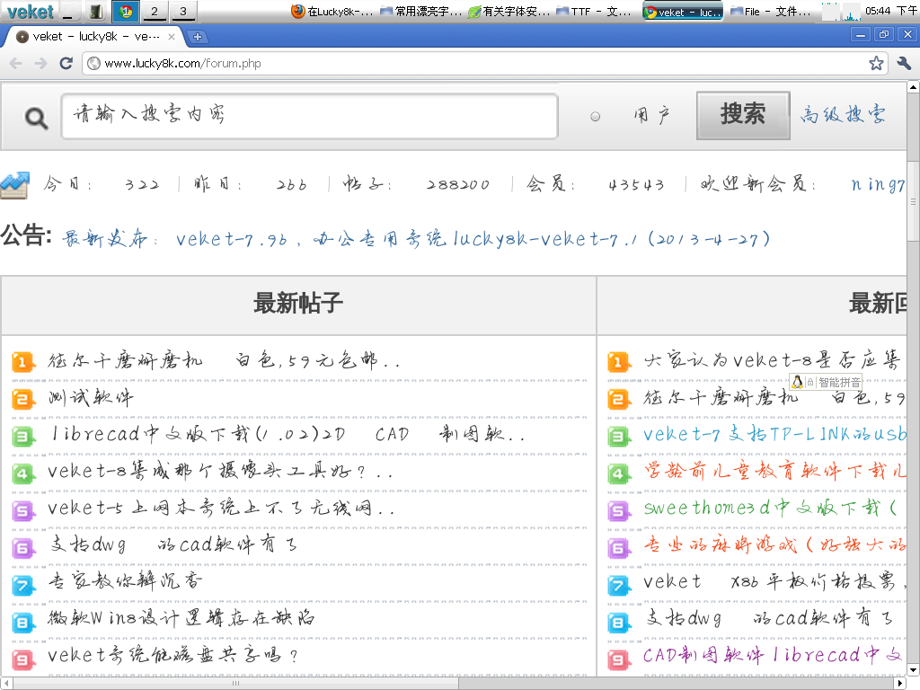Go forward to the next page

(40, 64)
